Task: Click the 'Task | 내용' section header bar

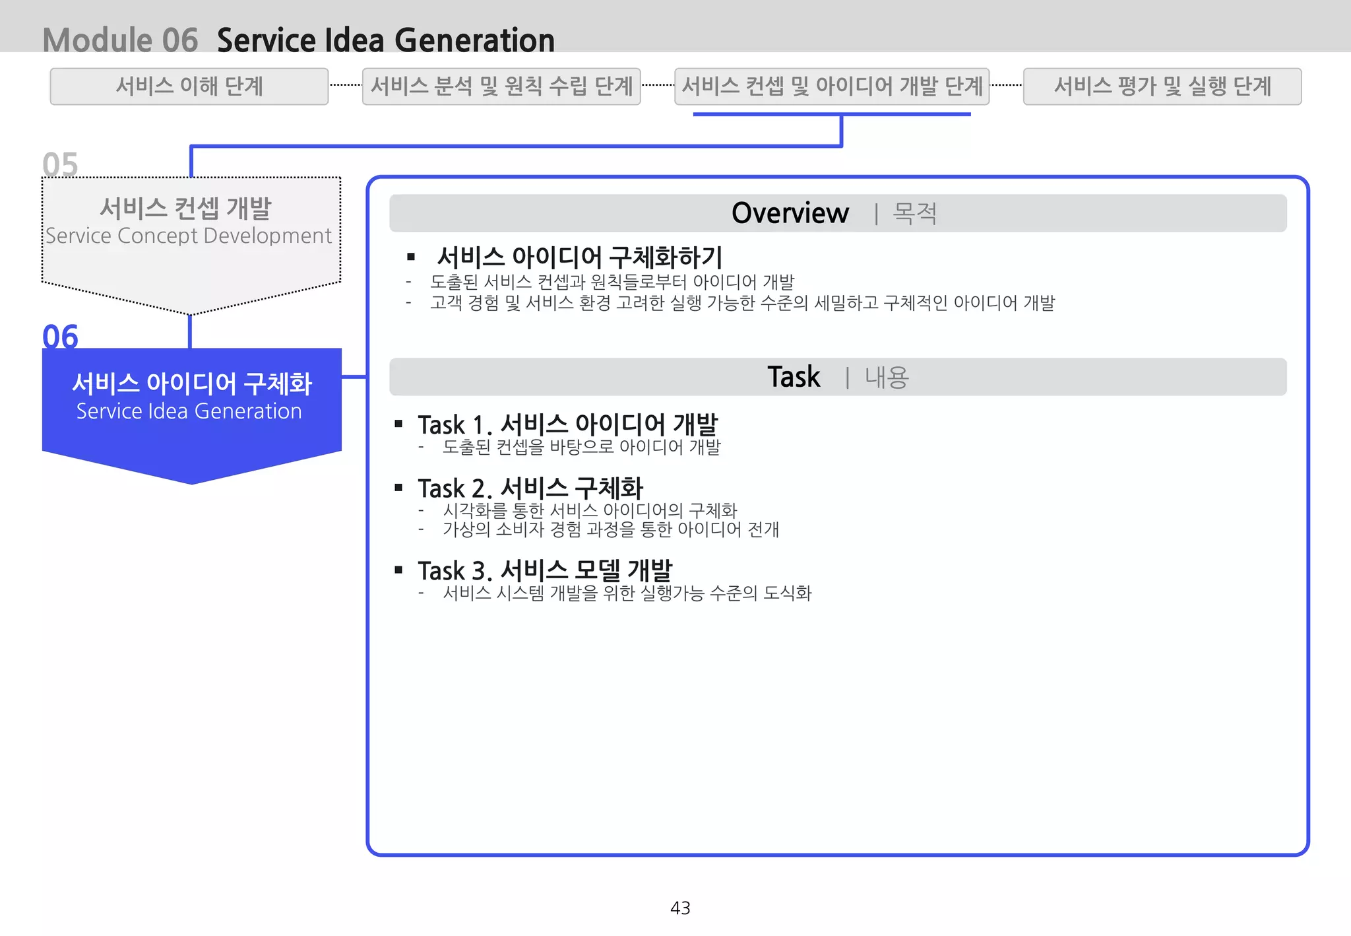Action: pos(838,377)
